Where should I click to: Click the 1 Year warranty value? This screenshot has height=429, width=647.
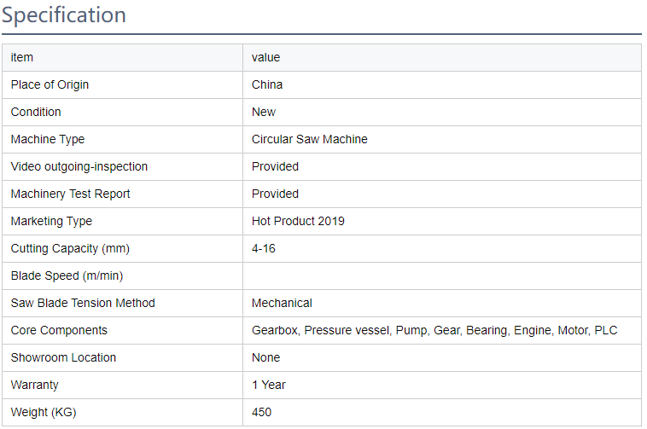coord(269,385)
